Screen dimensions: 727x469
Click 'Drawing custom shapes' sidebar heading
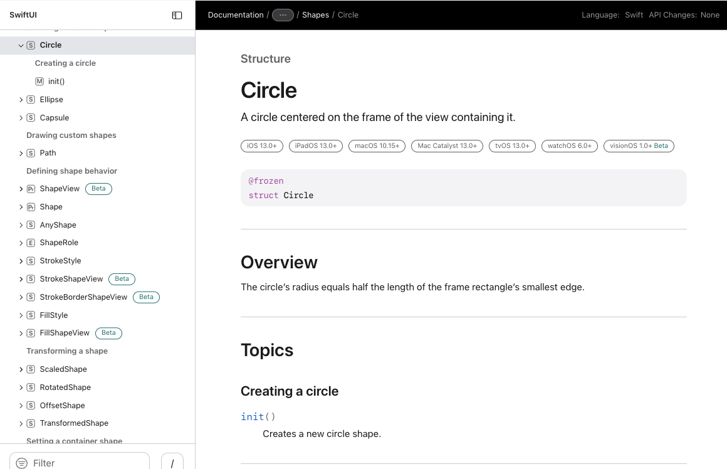[x=71, y=135]
